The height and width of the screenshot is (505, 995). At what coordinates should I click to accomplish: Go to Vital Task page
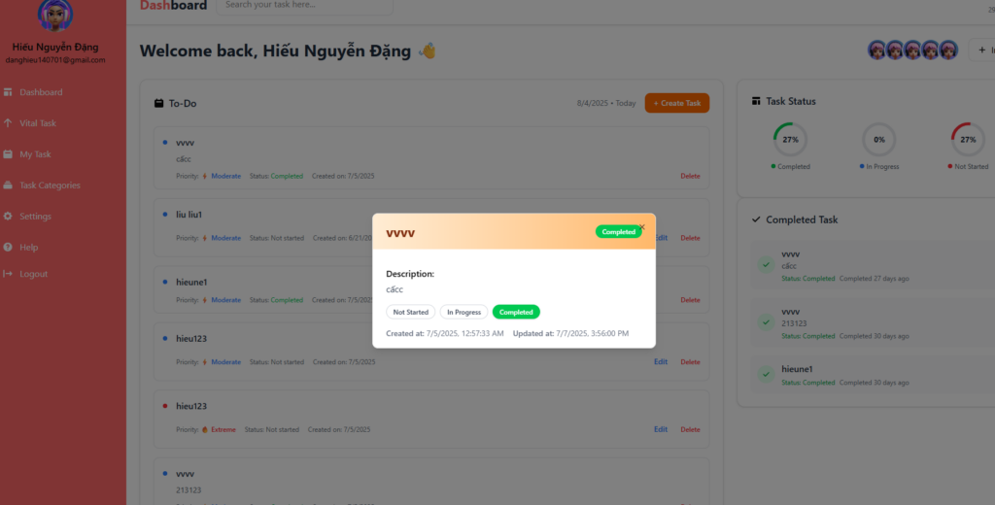(x=38, y=123)
